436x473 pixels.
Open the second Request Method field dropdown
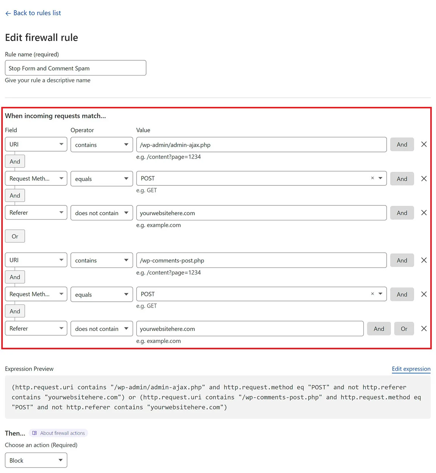[x=36, y=294]
